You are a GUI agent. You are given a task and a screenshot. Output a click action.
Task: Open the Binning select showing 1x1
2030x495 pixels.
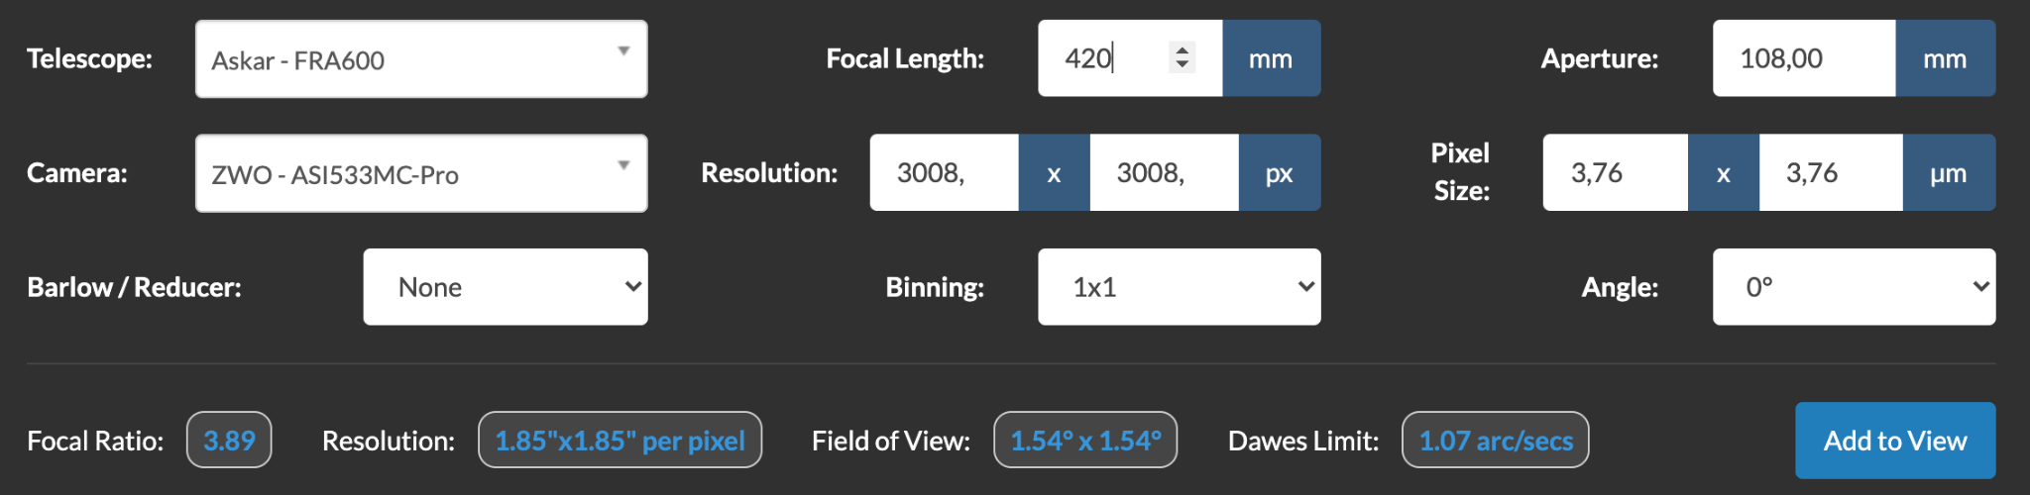pos(1180,287)
